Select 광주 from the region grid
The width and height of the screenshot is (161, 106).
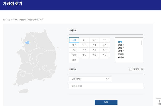(x=95, y=45)
